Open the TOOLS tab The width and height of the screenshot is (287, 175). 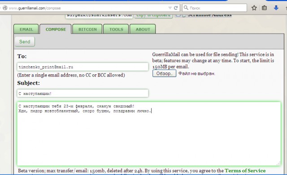(116, 29)
